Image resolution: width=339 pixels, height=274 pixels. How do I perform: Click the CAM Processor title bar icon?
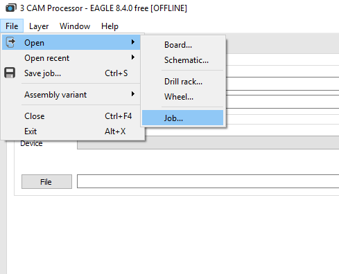click(10, 8)
